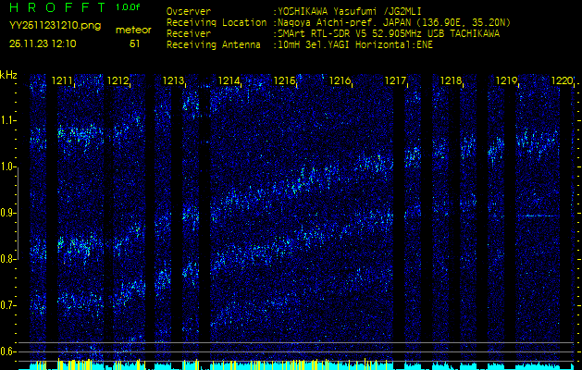Click the 0.7 kHz axis label
Viewport: 582px width, 370px height.
(6, 305)
